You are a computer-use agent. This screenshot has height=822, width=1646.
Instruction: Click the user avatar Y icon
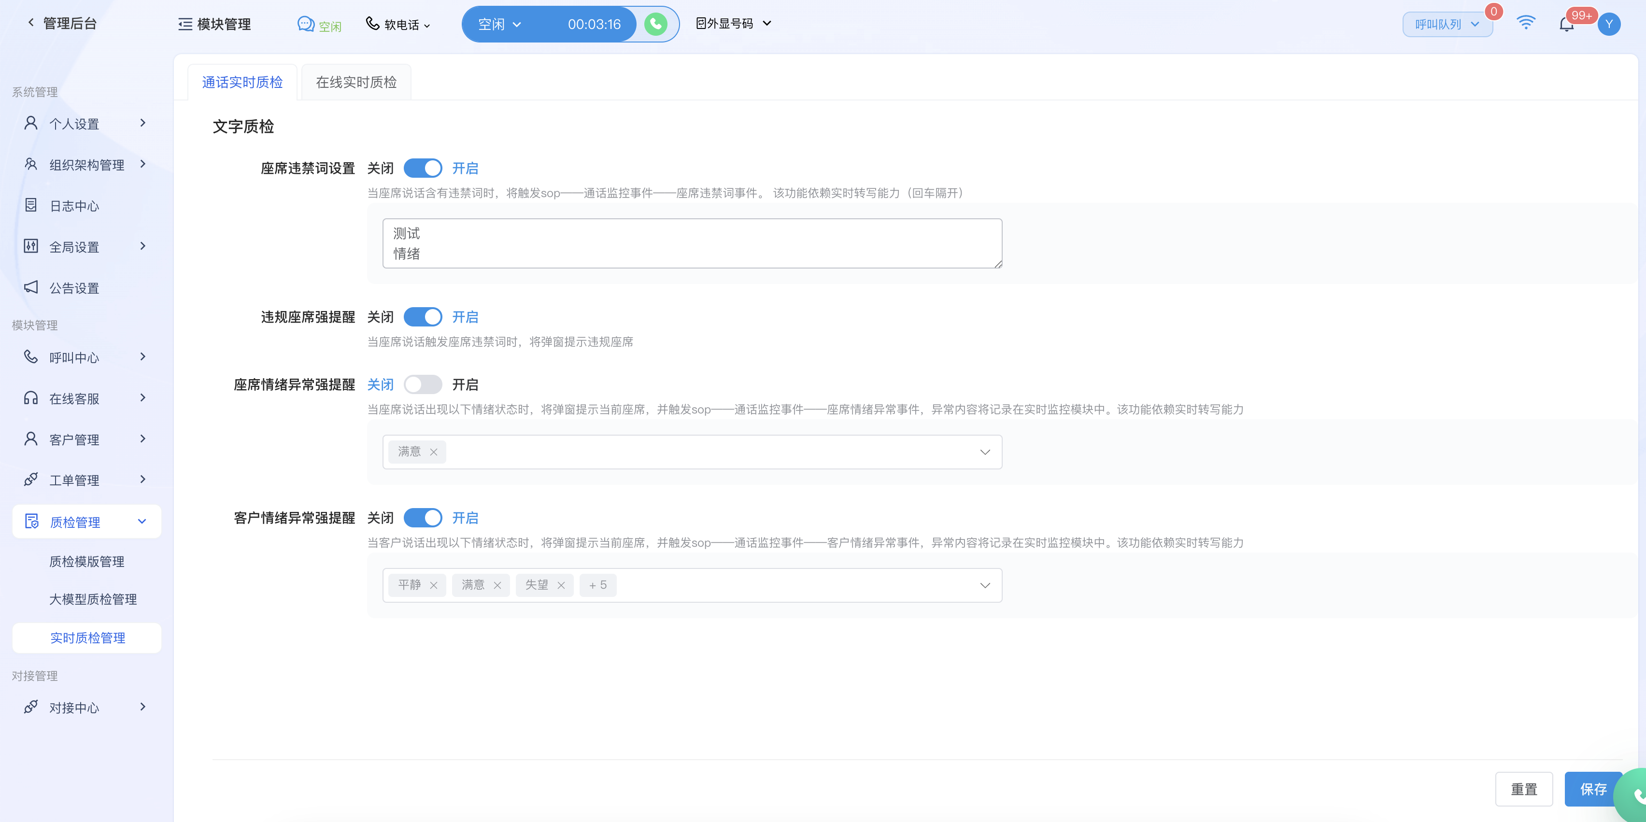click(x=1608, y=24)
